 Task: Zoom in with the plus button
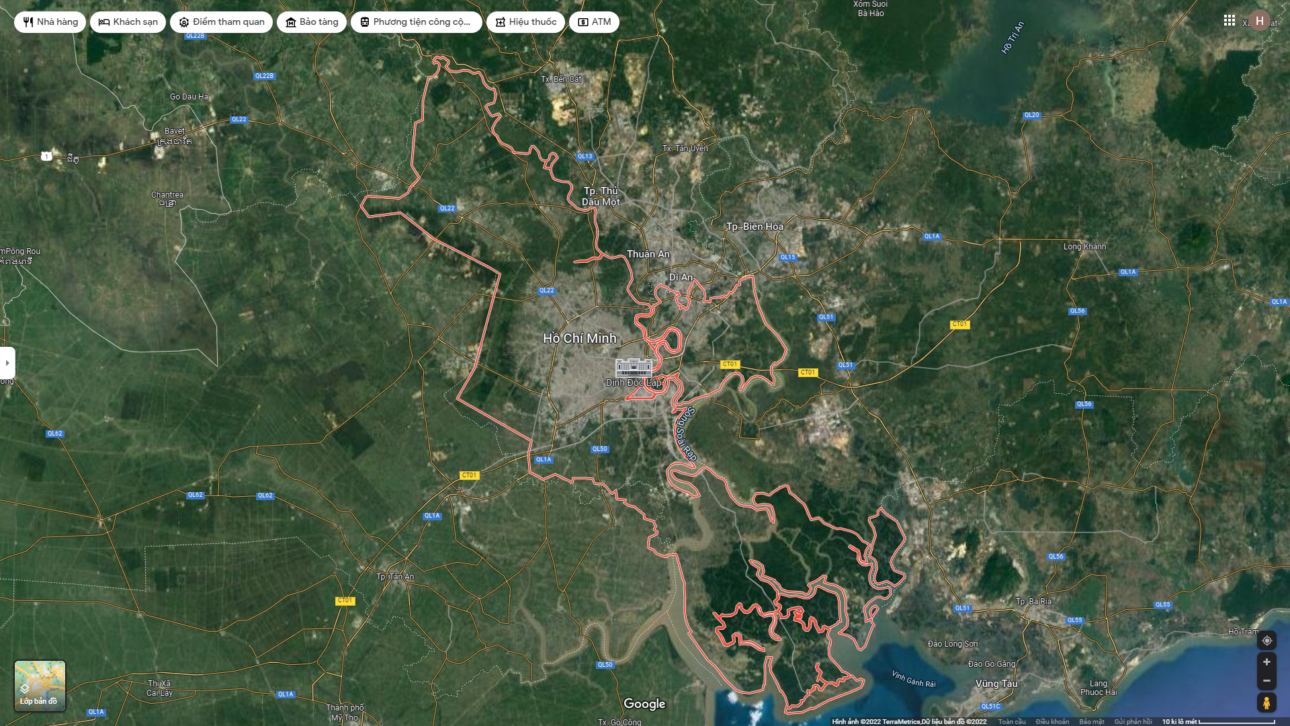pyautogui.click(x=1266, y=662)
